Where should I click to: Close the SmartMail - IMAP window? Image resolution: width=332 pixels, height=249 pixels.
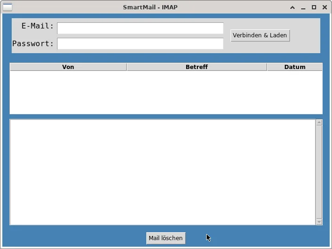coord(325,7)
